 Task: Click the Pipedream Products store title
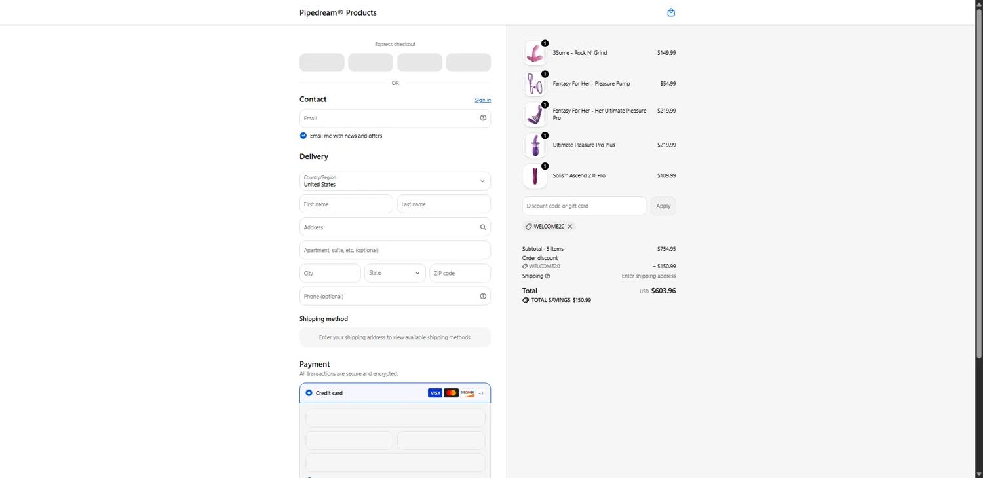(338, 12)
